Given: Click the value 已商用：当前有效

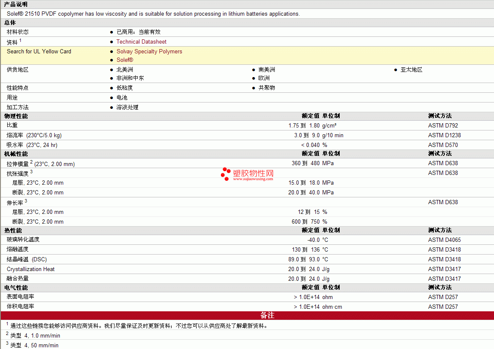Looking at the screenshot, I should point(139,32).
